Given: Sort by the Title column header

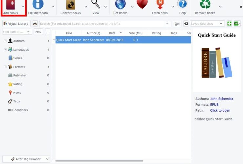Looking at the screenshot, I should [69, 33].
